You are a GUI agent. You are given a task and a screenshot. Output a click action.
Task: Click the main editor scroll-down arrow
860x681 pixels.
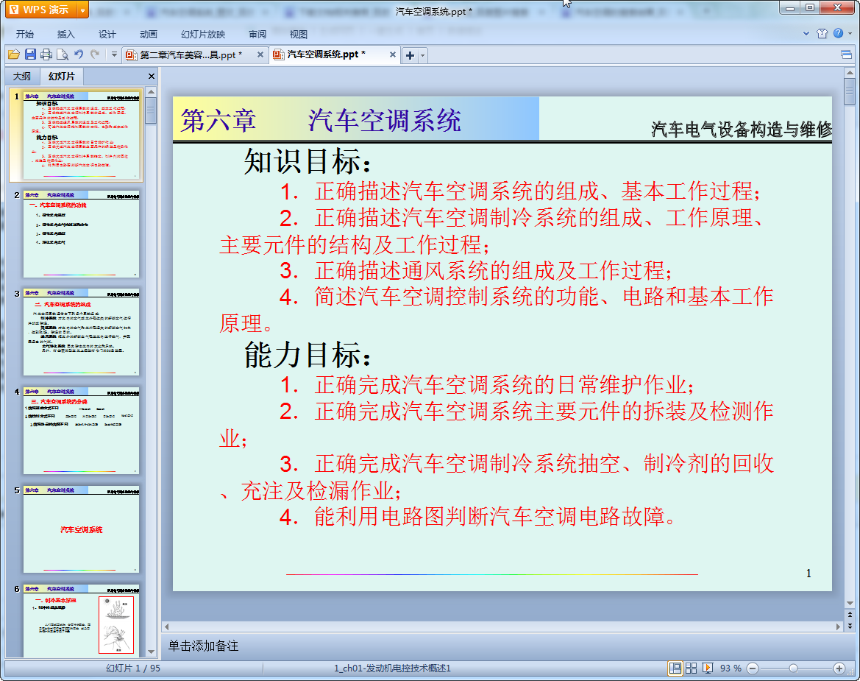(850, 603)
